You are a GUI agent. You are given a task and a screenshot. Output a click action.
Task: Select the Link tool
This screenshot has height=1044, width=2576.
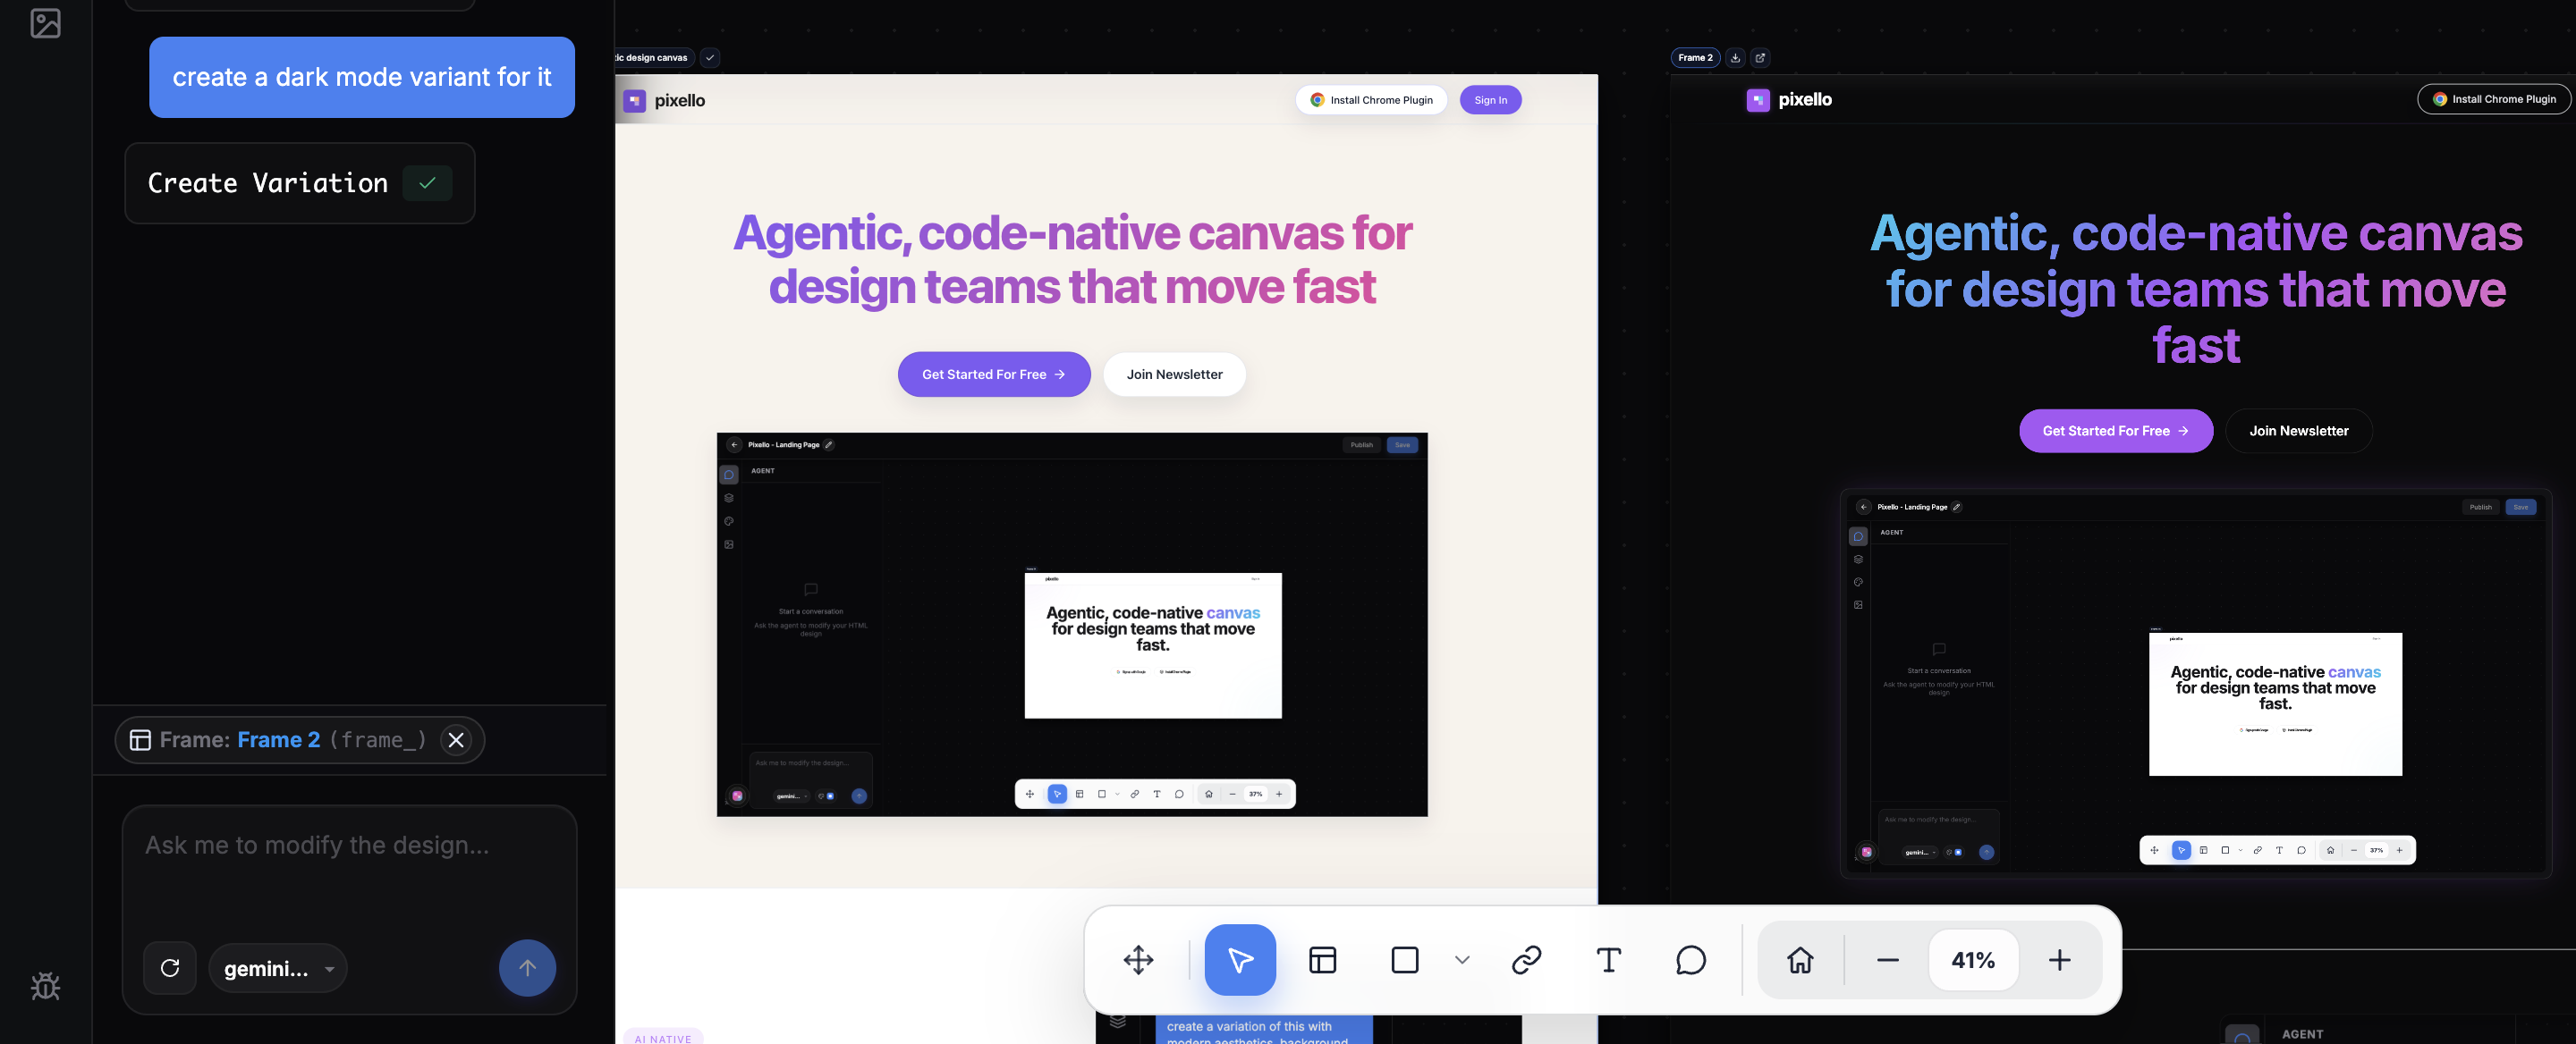[x=1525, y=960]
